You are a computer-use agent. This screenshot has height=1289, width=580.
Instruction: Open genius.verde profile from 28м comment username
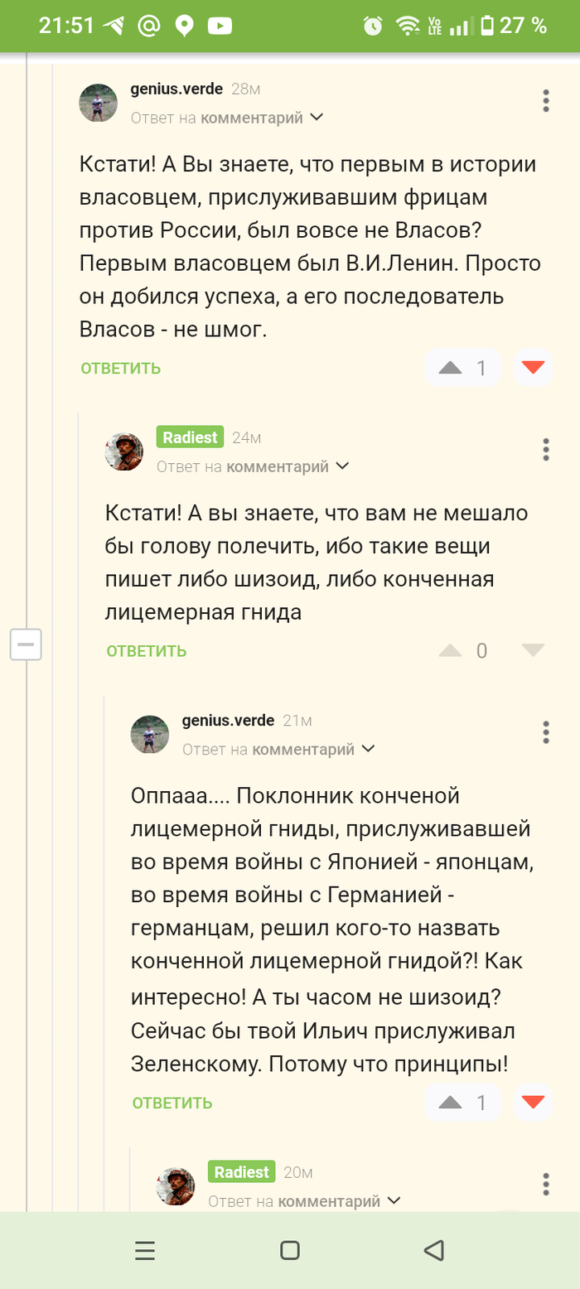tap(177, 89)
